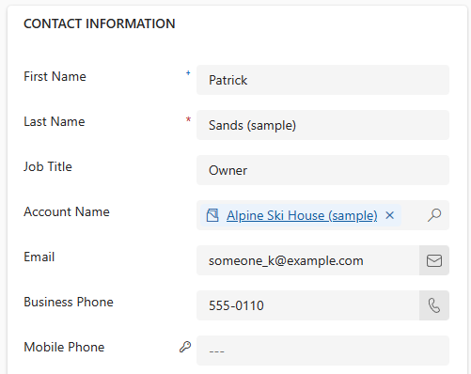Click the account record icon beside Alpine Ski House
Image resolution: width=471 pixels, height=374 pixels.
212,215
